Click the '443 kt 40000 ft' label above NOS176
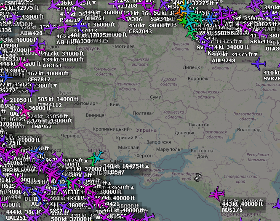Image resolution: width=280 pixels, height=221 pixels. click(243, 204)
